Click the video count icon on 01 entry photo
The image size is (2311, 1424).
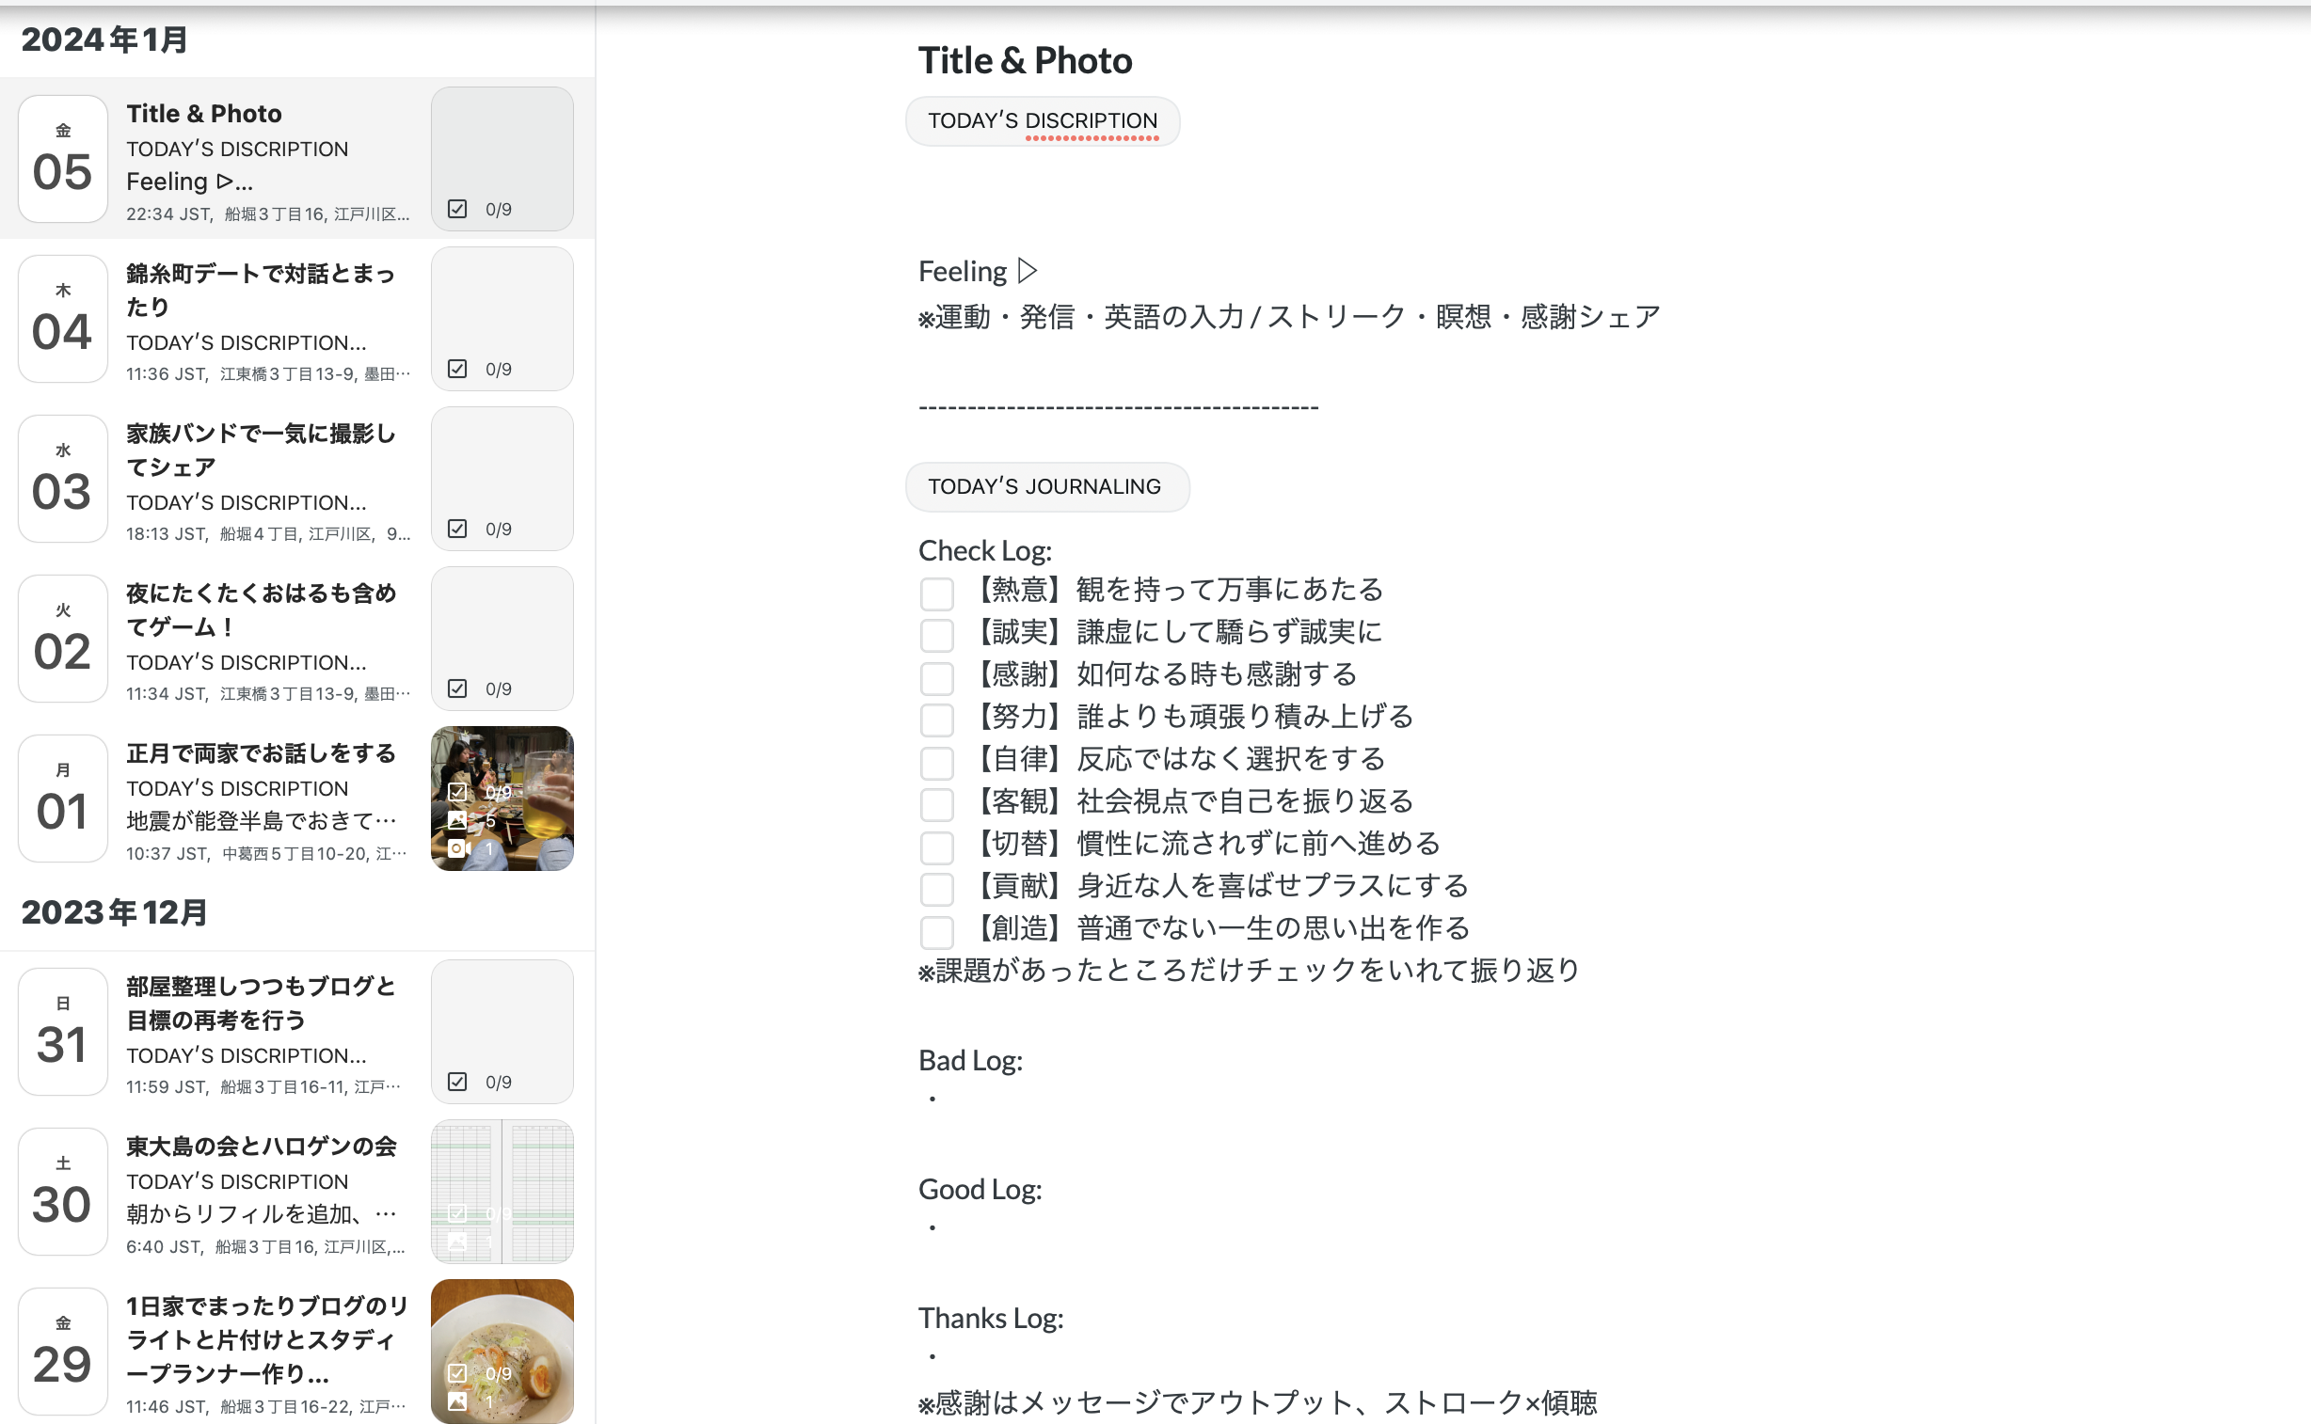click(x=458, y=848)
